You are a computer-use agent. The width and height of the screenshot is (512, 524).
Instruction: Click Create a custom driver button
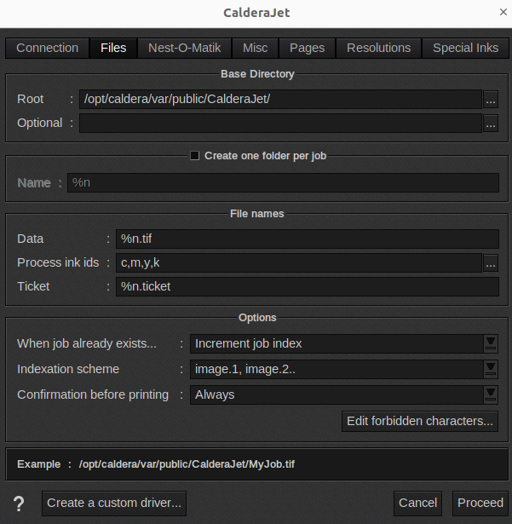coord(114,504)
